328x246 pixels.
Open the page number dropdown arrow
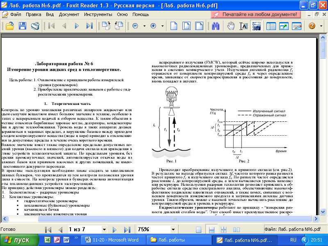click(104, 230)
